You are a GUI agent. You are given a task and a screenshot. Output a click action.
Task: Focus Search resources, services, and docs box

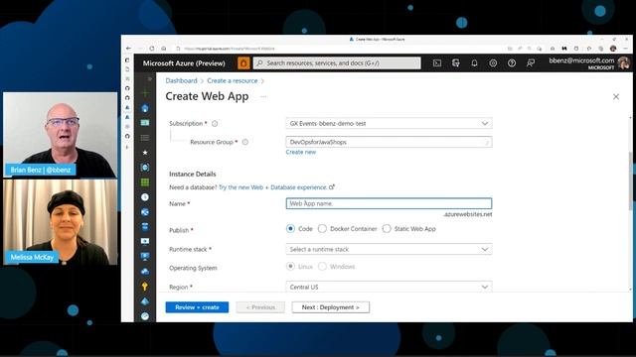(x=337, y=63)
